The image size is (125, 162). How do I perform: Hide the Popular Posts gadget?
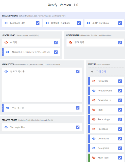pyautogui.click(x=94, y=91)
